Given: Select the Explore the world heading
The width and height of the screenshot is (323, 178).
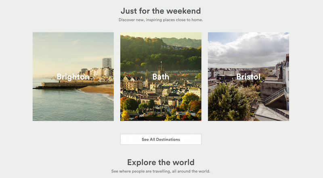Looking at the screenshot, I should tap(161, 162).
